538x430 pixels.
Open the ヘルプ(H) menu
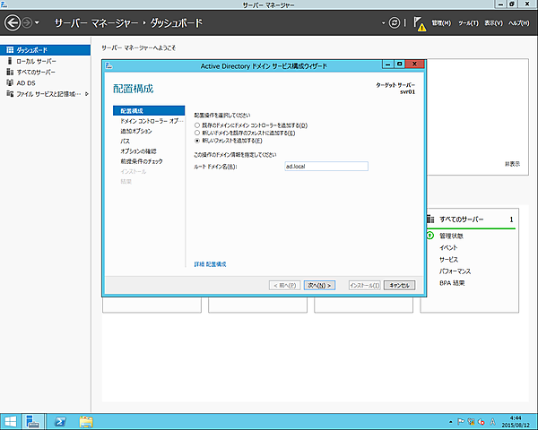point(519,23)
